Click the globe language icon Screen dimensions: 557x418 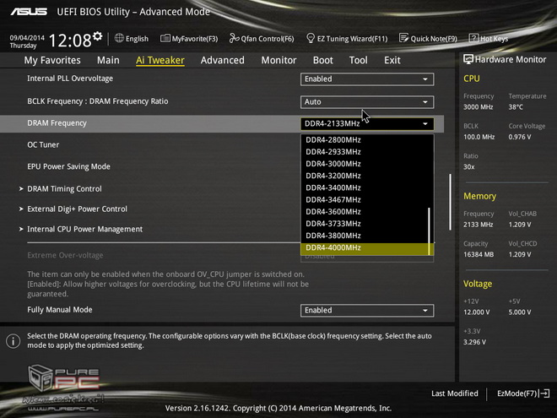click(x=119, y=38)
